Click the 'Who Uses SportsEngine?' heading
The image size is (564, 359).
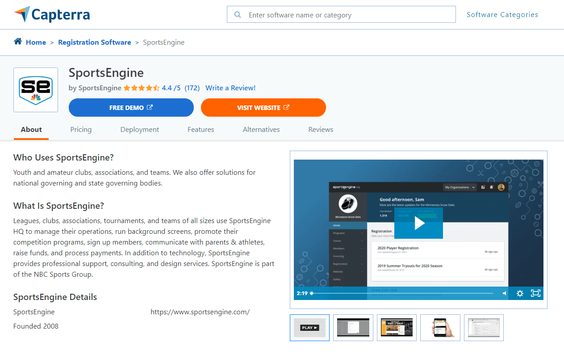pyautogui.click(x=63, y=157)
